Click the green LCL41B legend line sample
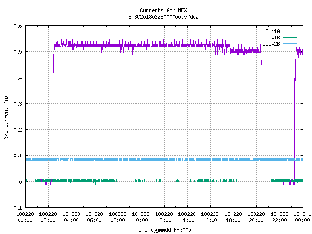 click(290, 37)
